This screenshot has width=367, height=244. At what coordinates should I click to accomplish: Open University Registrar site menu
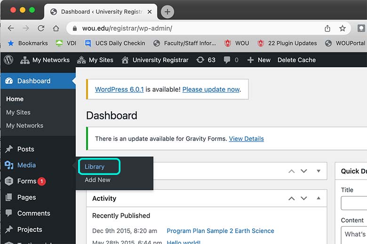click(x=155, y=60)
